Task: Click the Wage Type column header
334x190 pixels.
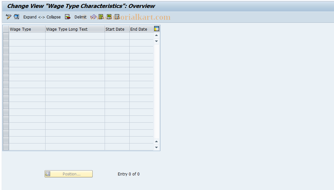Action: tap(27, 29)
